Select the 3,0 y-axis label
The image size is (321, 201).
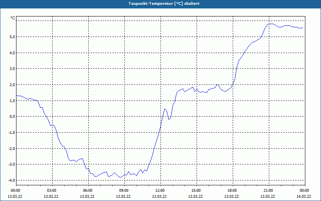click(12, 69)
